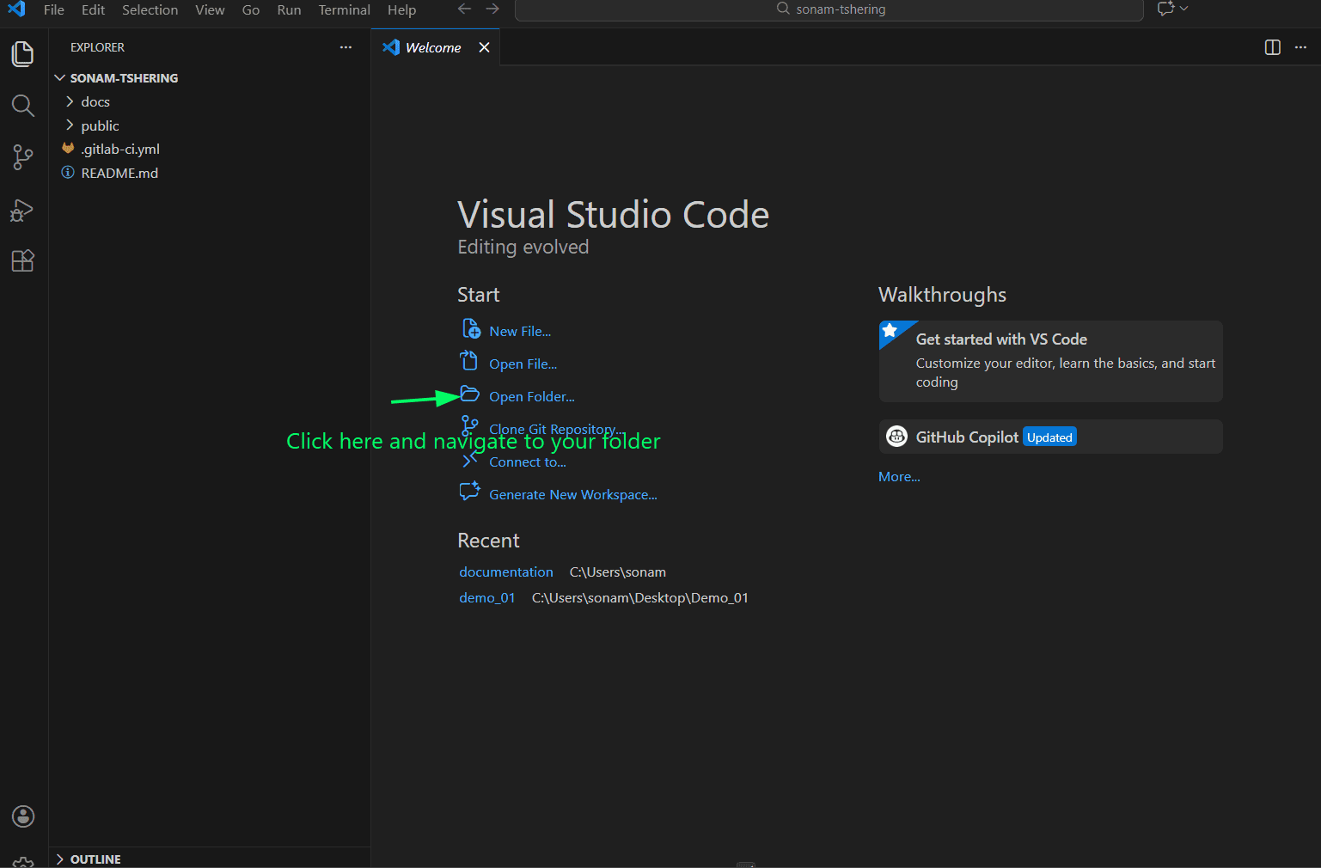Open the Run and Debug view icon

click(23, 210)
